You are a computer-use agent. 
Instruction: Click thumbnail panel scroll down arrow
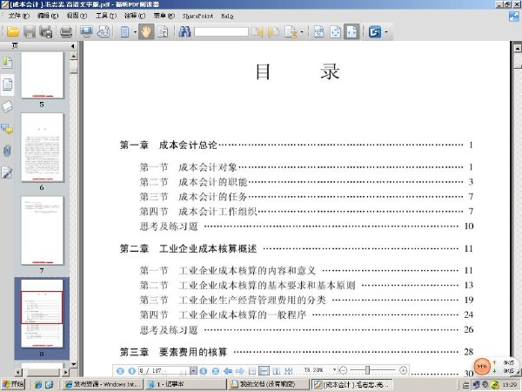pyautogui.click(x=74, y=364)
